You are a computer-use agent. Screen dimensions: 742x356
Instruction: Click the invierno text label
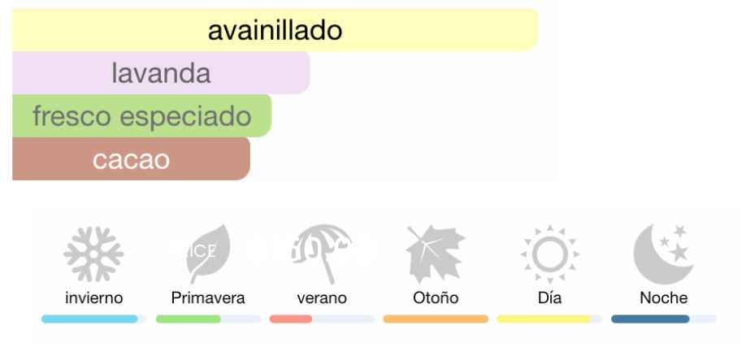point(93,298)
